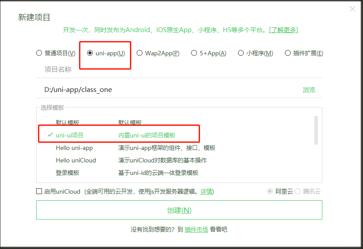363x249 pixels.
Task: Click the 项目名称 input field
Action: (179, 70)
